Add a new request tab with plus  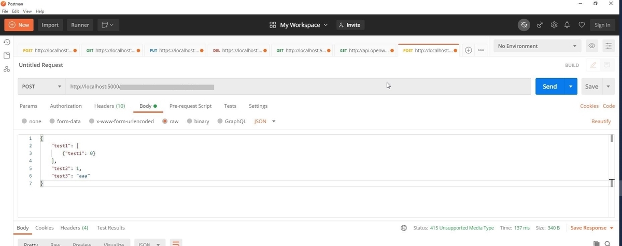(x=468, y=50)
